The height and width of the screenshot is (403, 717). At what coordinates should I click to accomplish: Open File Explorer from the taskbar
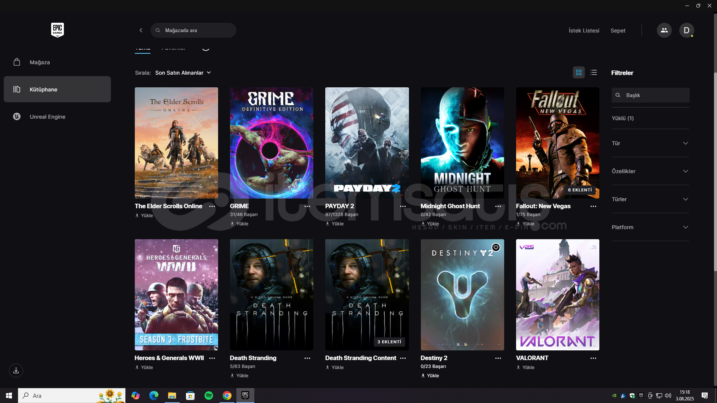[172, 396]
